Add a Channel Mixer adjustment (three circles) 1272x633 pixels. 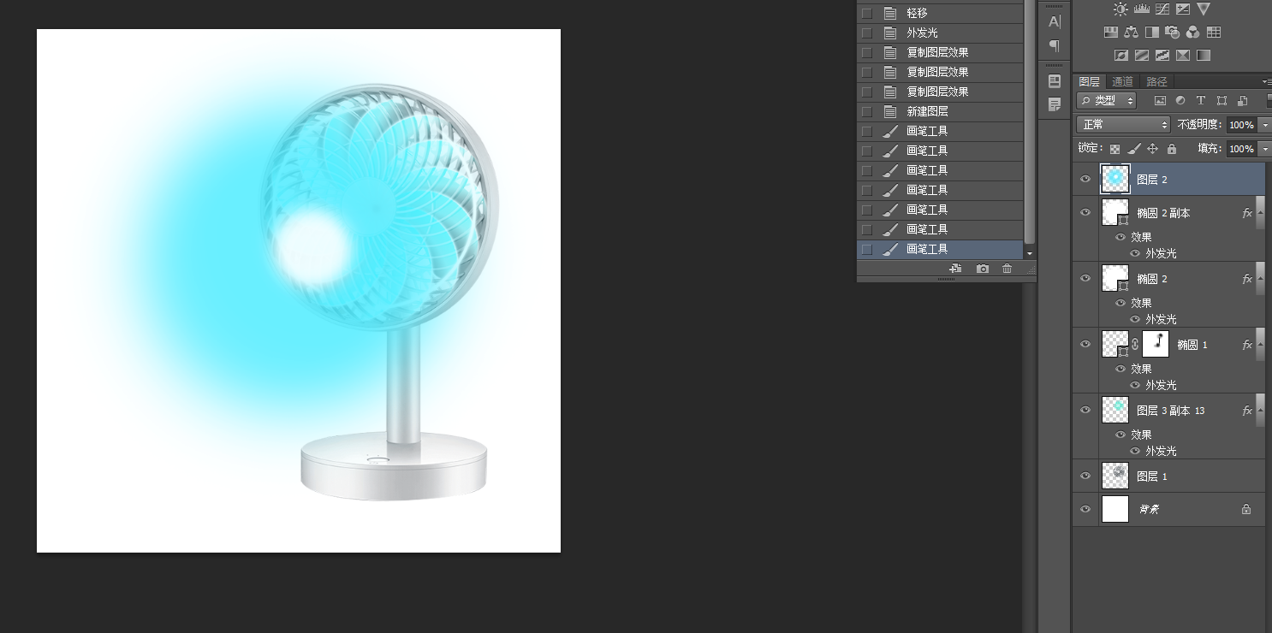click(x=1193, y=33)
